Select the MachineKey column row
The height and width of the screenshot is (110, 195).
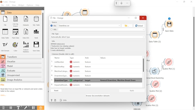pos(98,67)
